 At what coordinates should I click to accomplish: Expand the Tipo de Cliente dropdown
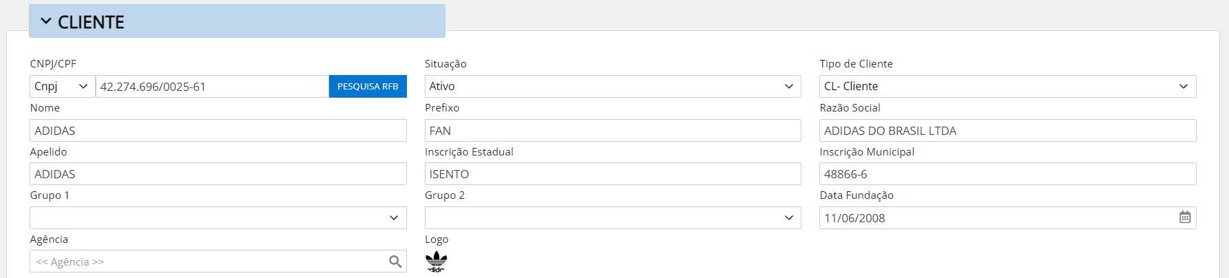1008,86
